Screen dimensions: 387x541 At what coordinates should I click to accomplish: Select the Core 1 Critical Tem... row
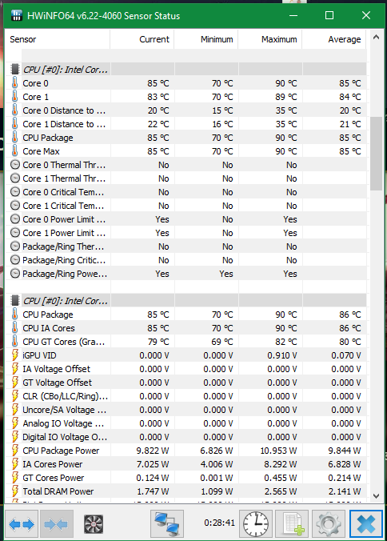[x=186, y=206]
